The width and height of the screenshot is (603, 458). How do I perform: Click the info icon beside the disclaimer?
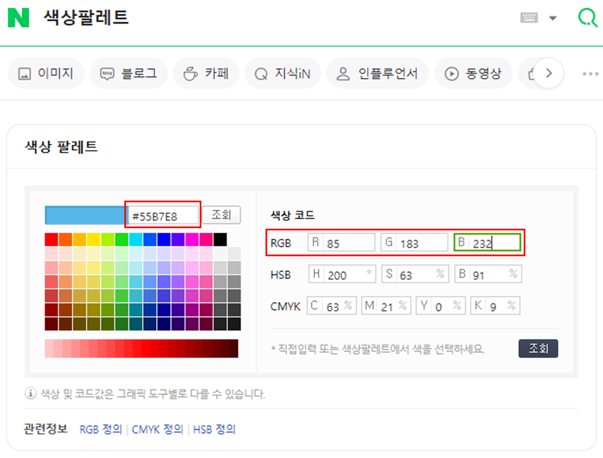tap(30, 393)
